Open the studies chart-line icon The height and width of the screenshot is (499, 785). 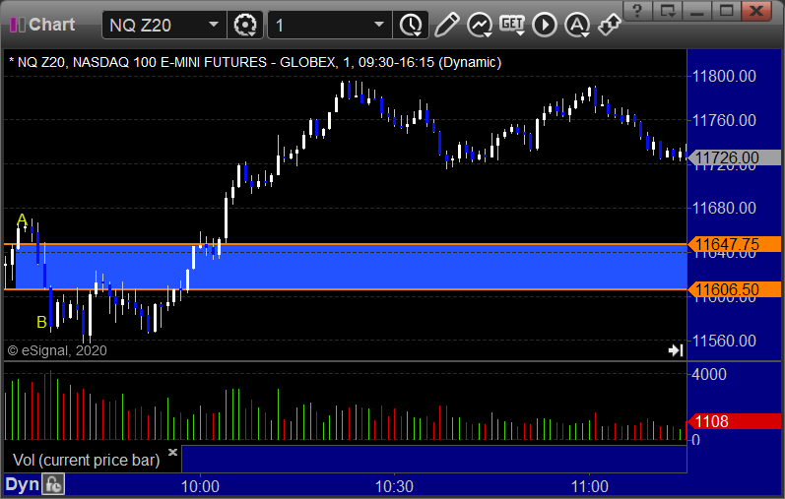480,25
